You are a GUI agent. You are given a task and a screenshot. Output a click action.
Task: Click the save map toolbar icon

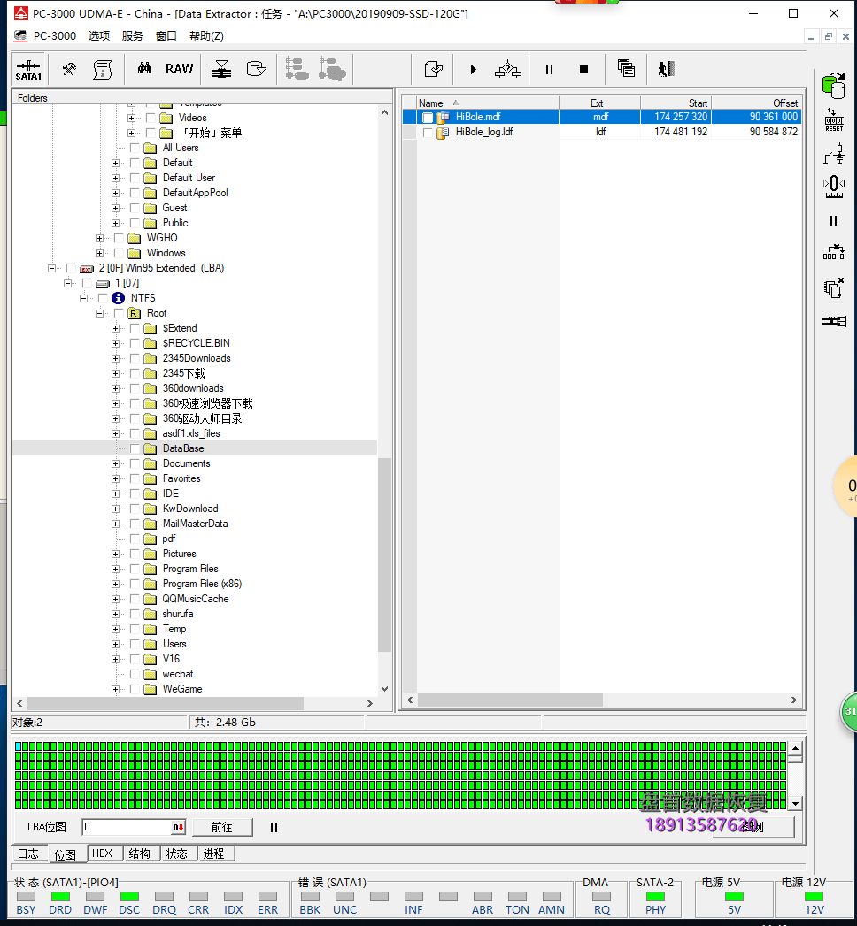(433, 70)
